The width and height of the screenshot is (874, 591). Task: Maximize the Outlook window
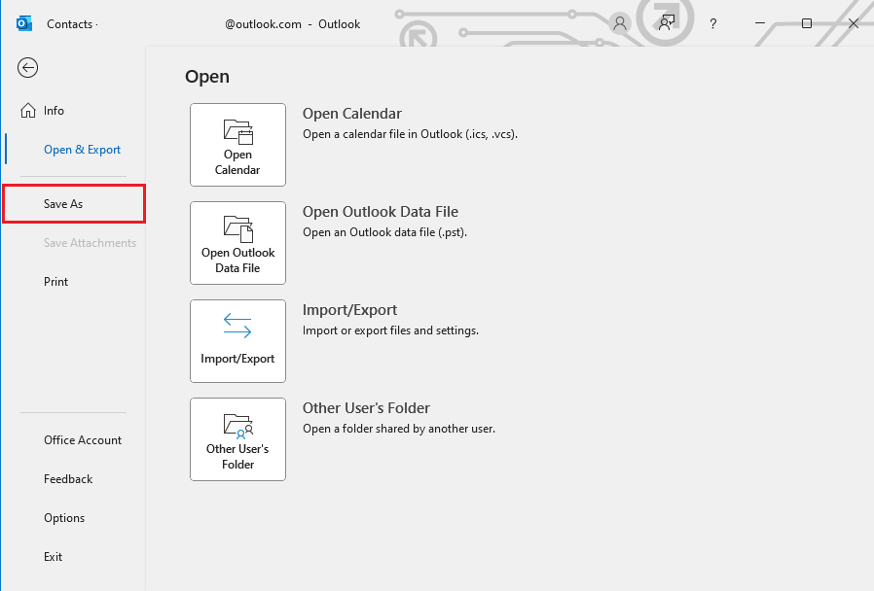coord(807,23)
